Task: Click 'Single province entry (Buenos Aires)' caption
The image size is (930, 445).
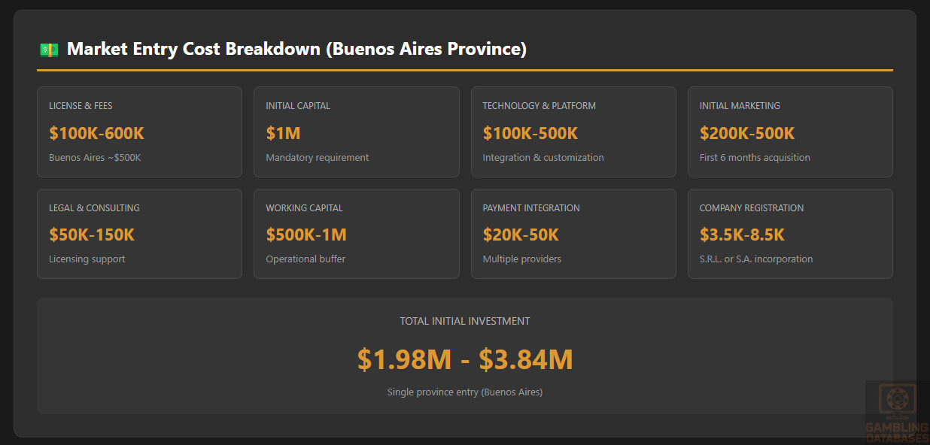Action: [x=464, y=392]
